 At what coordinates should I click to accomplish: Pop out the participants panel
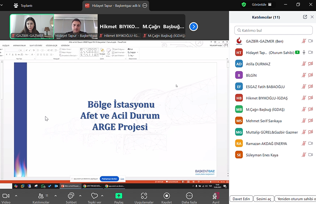[305, 17]
